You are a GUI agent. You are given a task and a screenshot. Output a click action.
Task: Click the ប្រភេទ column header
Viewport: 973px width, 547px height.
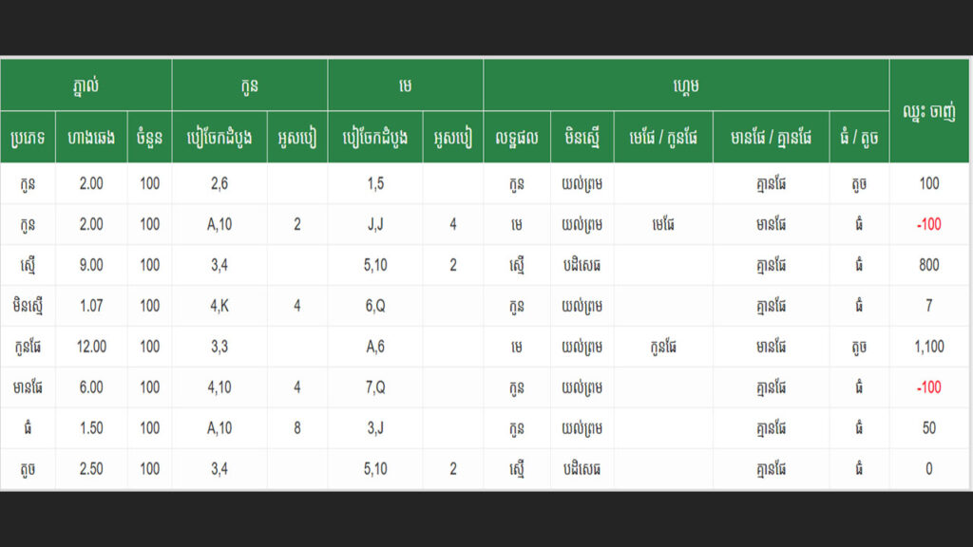click(28, 137)
